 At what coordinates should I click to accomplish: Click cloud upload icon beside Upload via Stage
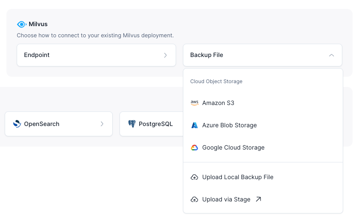coord(194,199)
